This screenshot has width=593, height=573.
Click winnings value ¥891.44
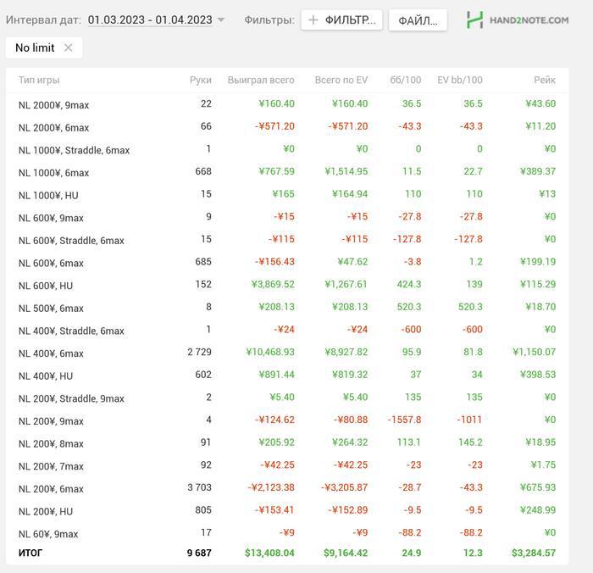[x=276, y=375]
